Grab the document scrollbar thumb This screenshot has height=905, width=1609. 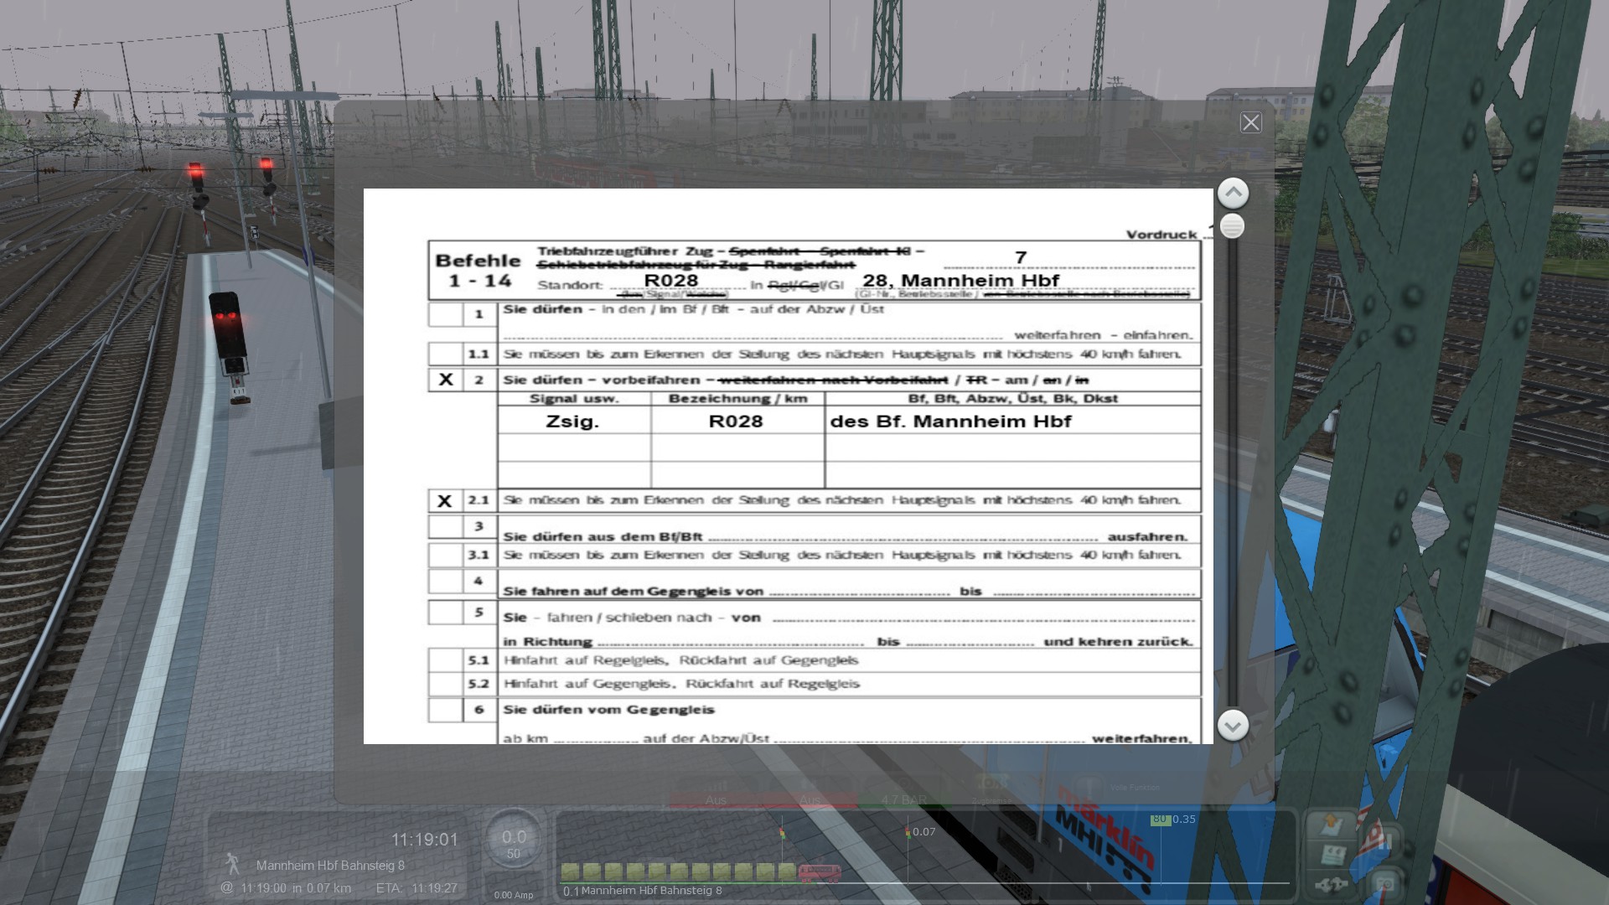1232,226
